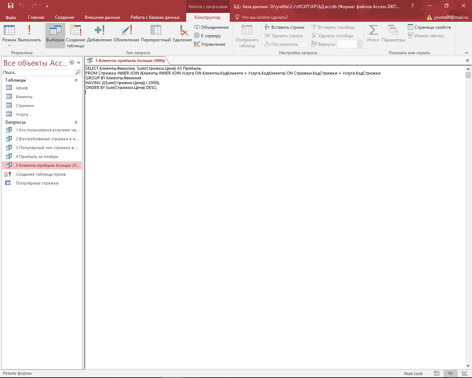Image resolution: width=472 pixels, height=378 pixels.
Task: Open the Файл menu
Action: click(x=11, y=17)
